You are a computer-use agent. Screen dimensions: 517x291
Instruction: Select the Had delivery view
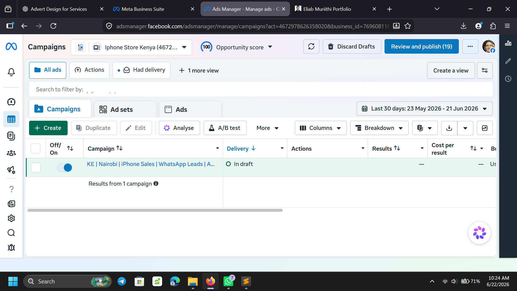point(141,70)
